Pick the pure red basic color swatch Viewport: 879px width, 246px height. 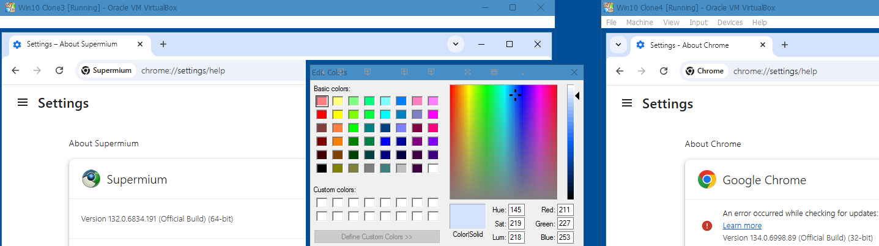322,114
